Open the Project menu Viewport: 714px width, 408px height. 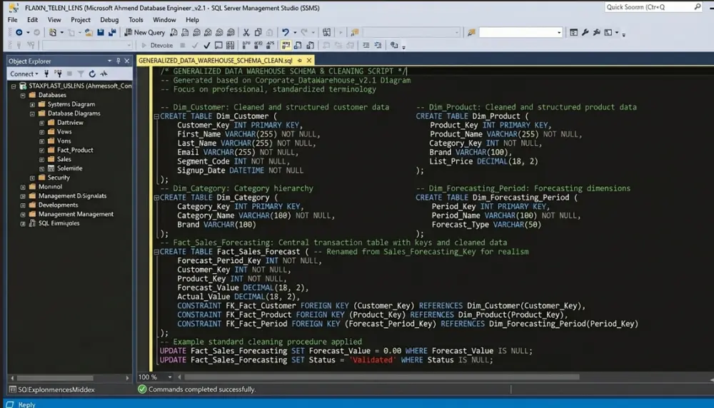(81, 19)
